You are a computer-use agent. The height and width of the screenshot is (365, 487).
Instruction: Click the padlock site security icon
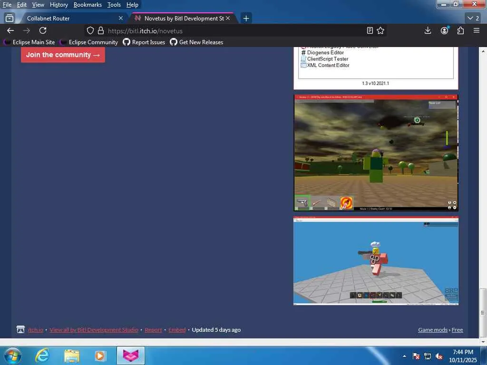pos(101,30)
